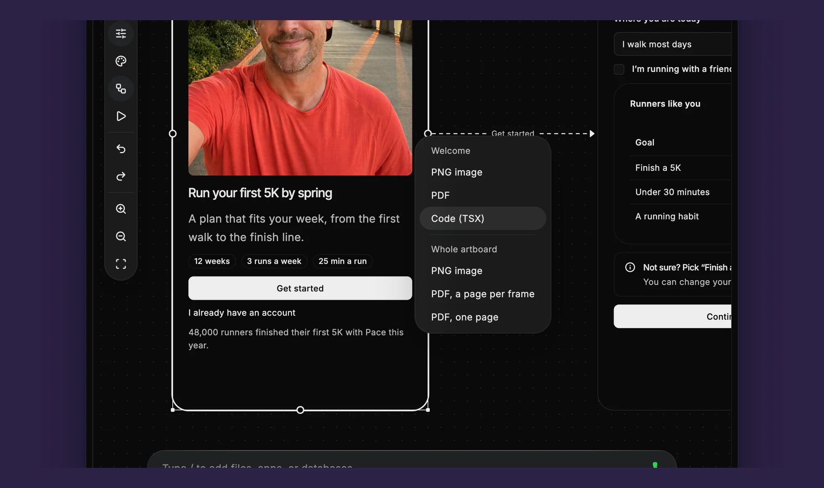Screen dimensions: 824x488
Task: Click the "Run your first 5K by spring" heading
Action: click(260, 193)
